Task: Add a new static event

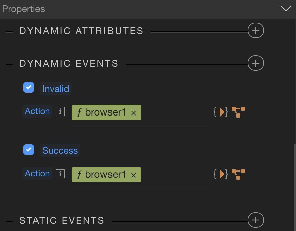Action: point(255,220)
